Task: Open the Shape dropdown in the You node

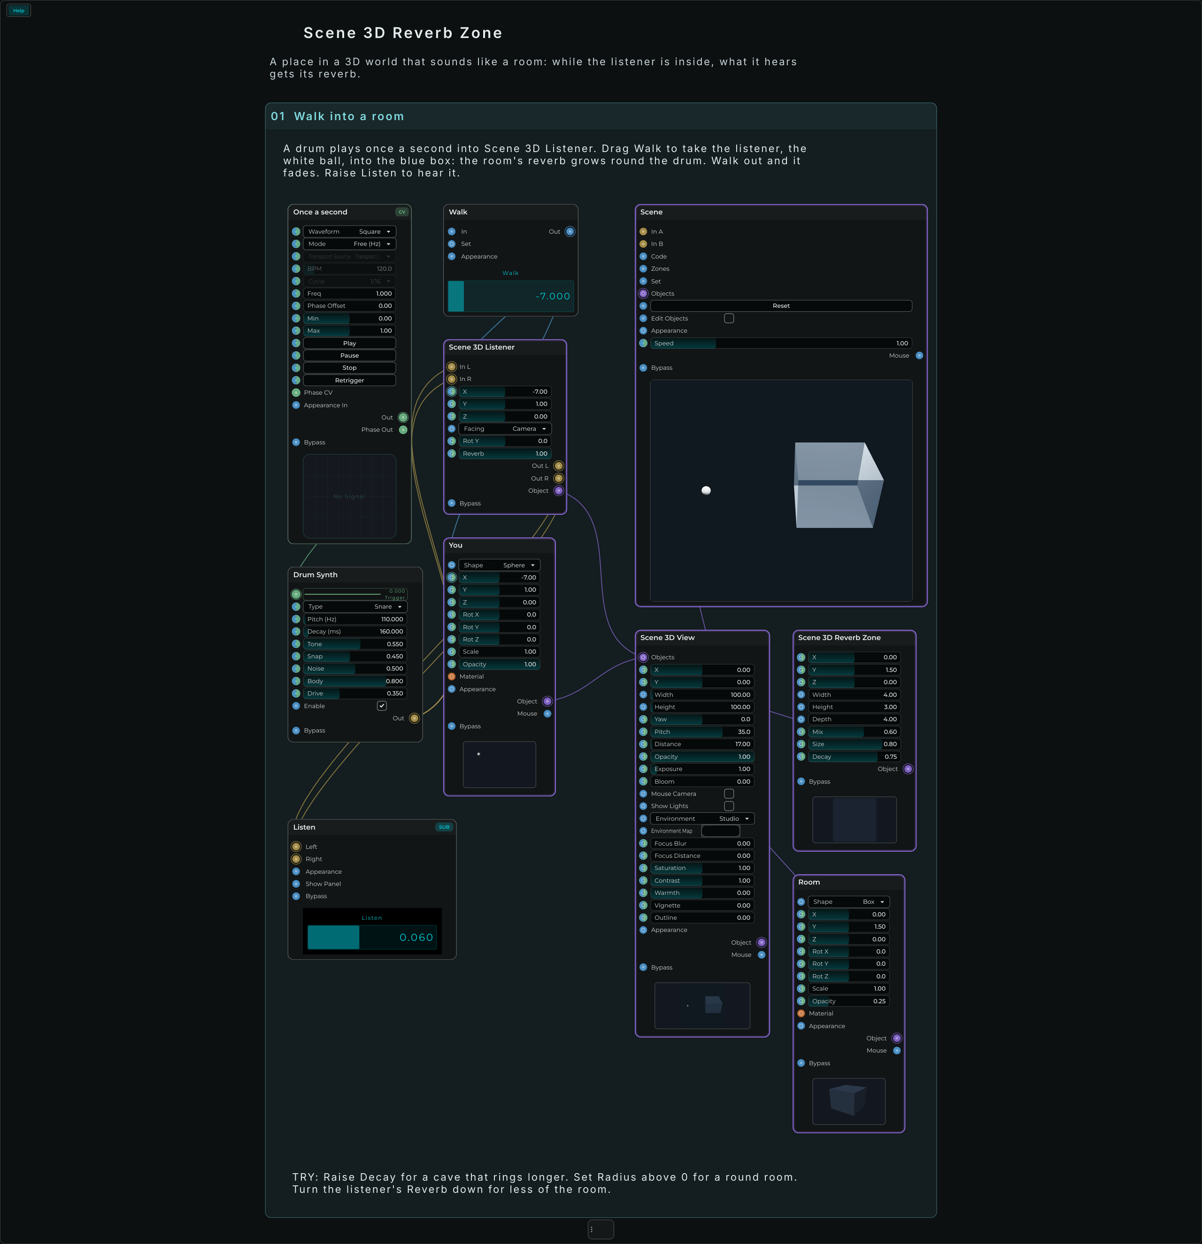Action: [499, 565]
